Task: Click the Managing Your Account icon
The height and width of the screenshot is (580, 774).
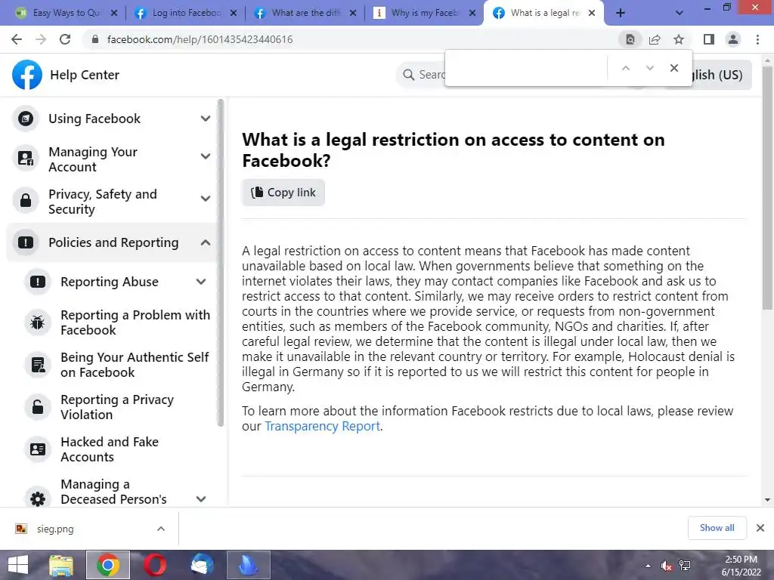Action: pyautogui.click(x=26, y=159)
